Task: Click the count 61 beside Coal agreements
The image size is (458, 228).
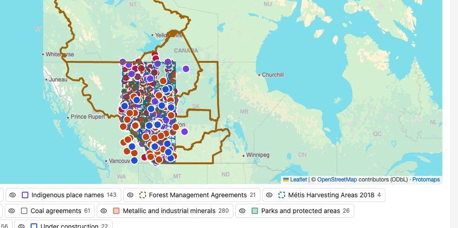Action: click(x=87, y=211)
